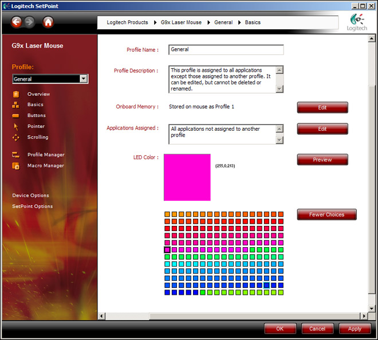Minimize the SetPoint window

[355, 6]
